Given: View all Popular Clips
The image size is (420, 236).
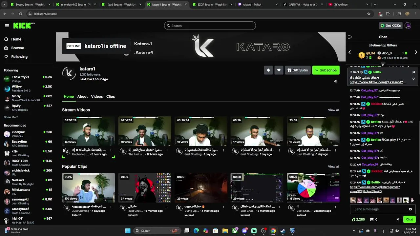Looking at the screenshot, I should click(334, 167).
